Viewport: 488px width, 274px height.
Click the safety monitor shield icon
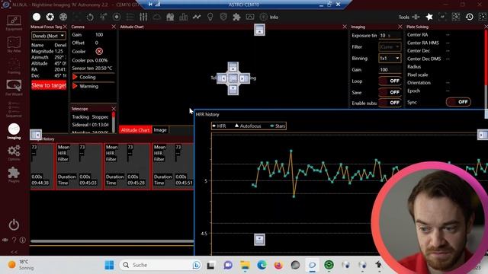(223, 17)
